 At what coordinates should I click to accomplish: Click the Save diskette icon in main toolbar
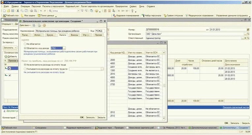[x=13, y=11]
